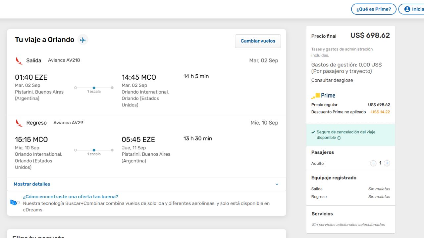Click the Equipaje registrado heading
The height and width of the screenshot is (238, 424).
pos(334,178)
